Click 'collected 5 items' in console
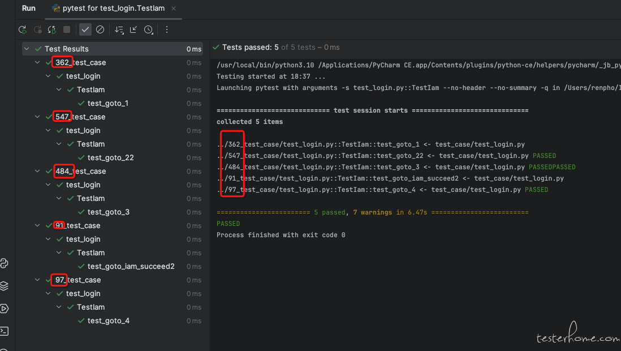 tap(249, 122)
